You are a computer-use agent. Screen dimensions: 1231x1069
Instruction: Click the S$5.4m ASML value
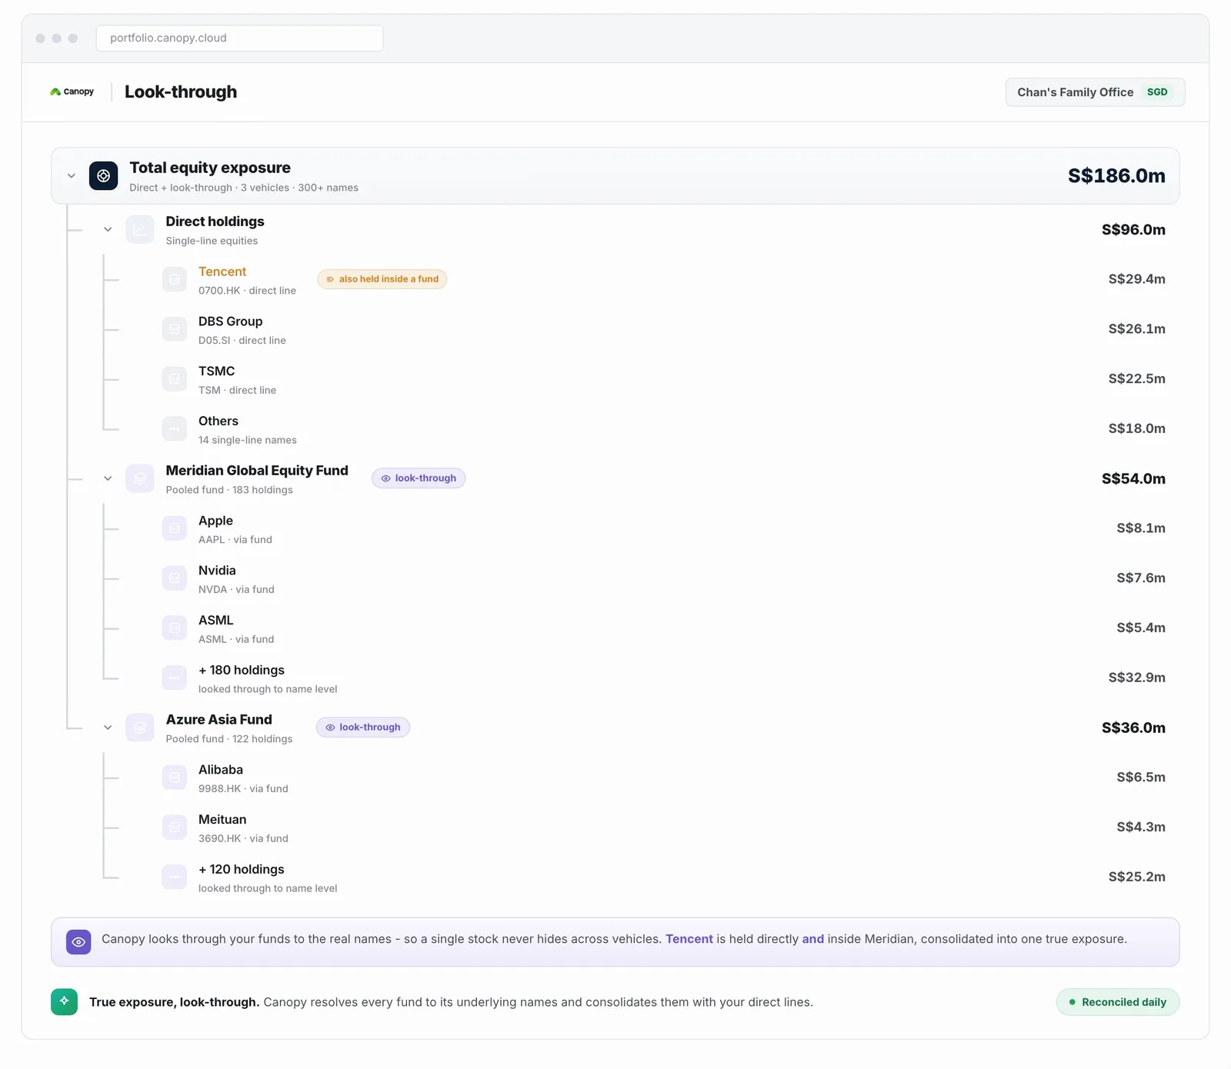pyautogui.click(x=1141, y=628)
